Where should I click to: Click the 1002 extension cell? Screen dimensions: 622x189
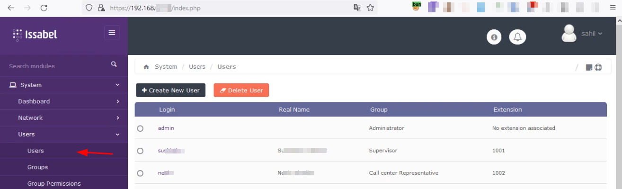tap(498, 173)
